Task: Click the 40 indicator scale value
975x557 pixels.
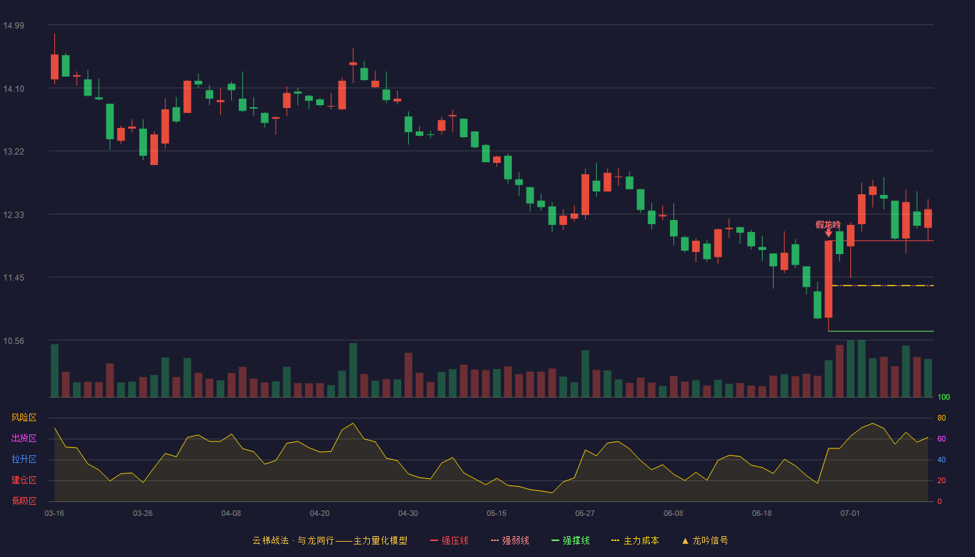Action: (x=942, y=460)
